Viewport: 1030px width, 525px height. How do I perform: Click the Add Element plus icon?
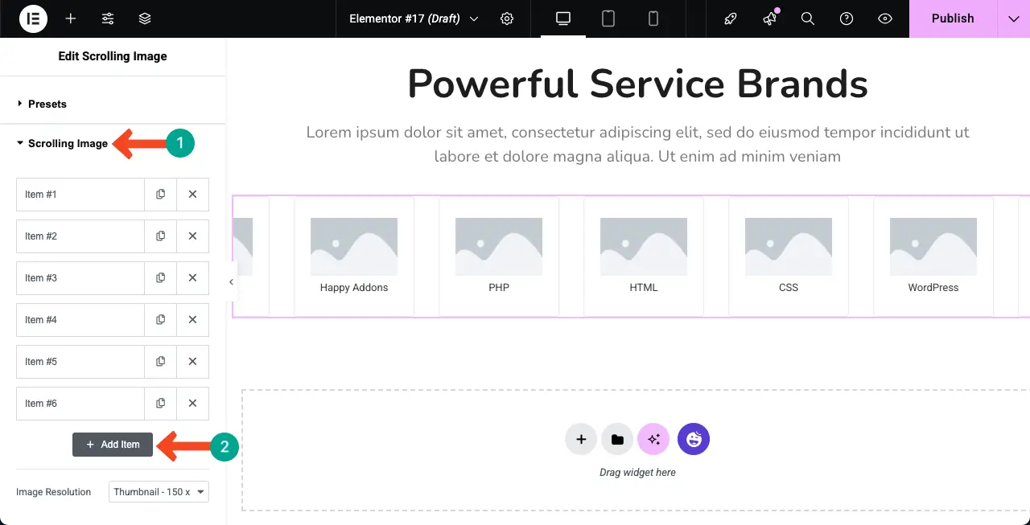[x=71, y=18]
